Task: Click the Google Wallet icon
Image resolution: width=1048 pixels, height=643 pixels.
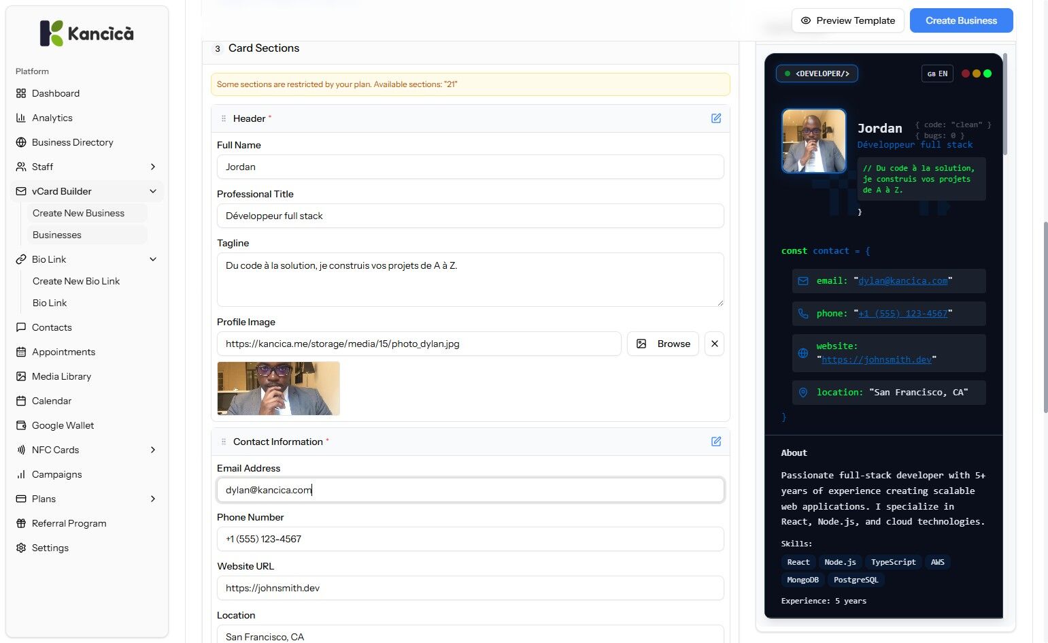Action: pos(21,425)
